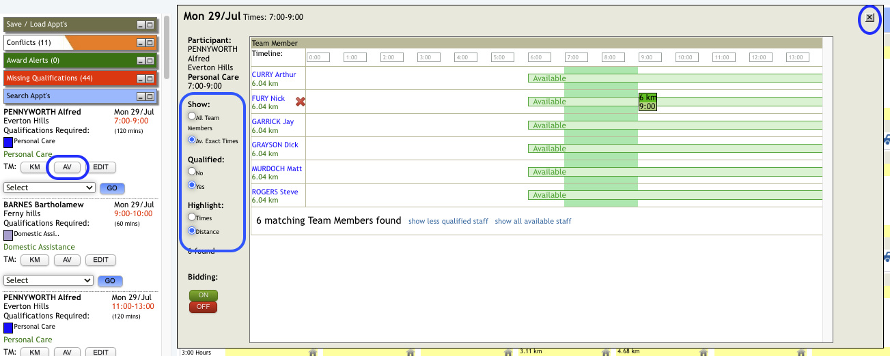Viewport: 890px width, 356px height.
Task: Click KM button for BARNES Bartholamew appointment
Action: 34,260
